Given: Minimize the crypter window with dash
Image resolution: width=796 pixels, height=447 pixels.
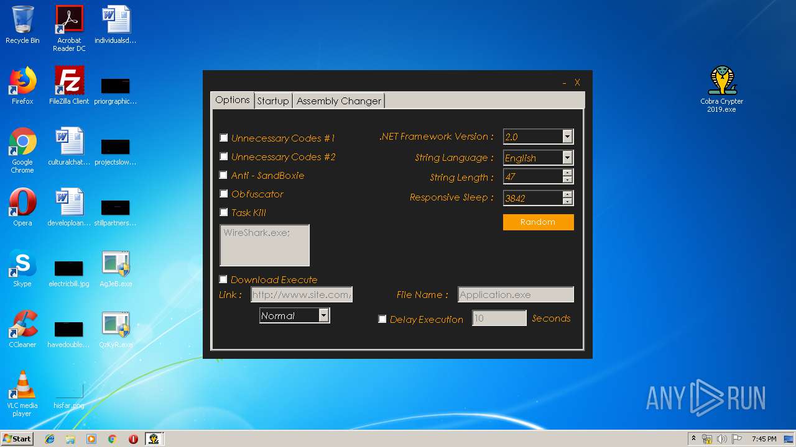Looking at the screenshot, I should [x=564, y=83].
